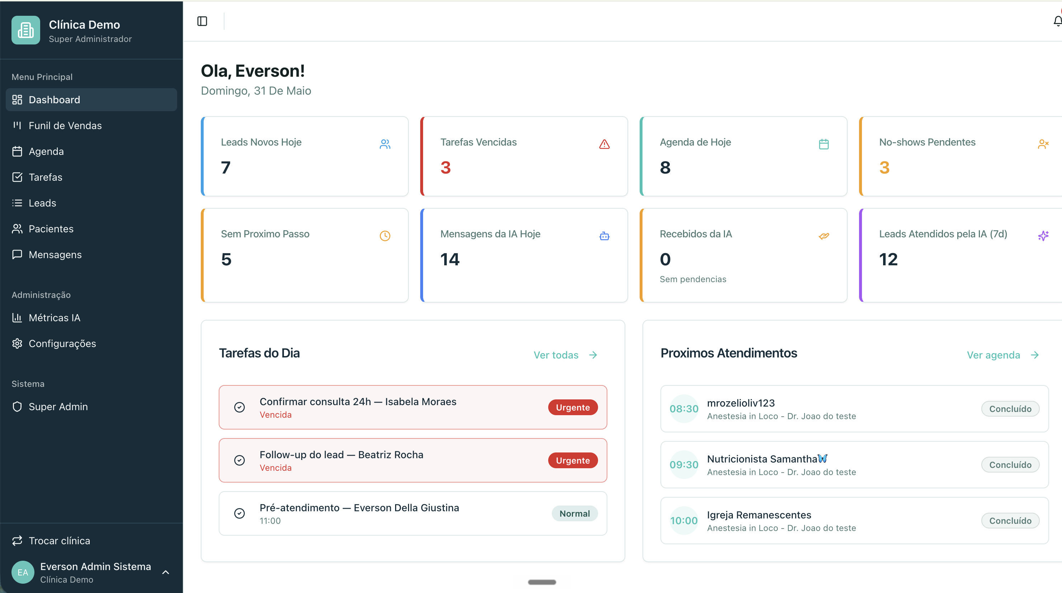The image size is (1062, 593).
Task: Open Configurações under Administração
Action: (91, 343)
